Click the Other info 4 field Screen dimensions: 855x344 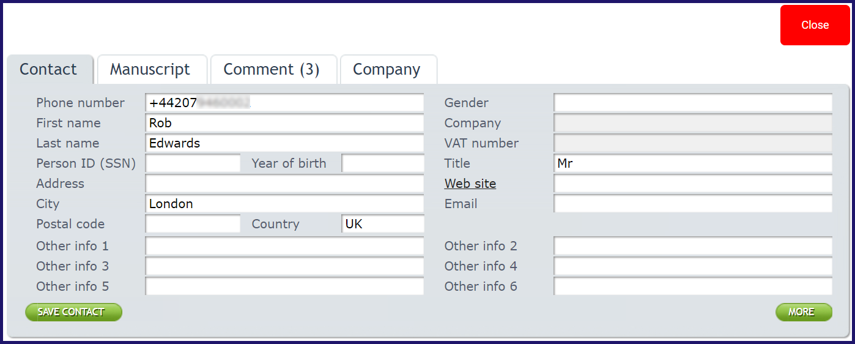[693, 266]
